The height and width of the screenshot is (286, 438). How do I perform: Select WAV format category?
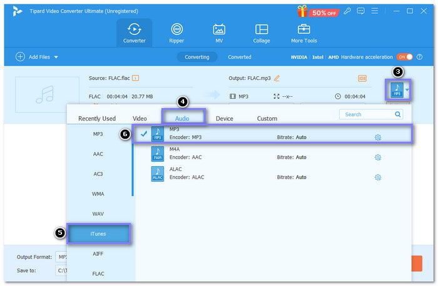click(98, 214)
